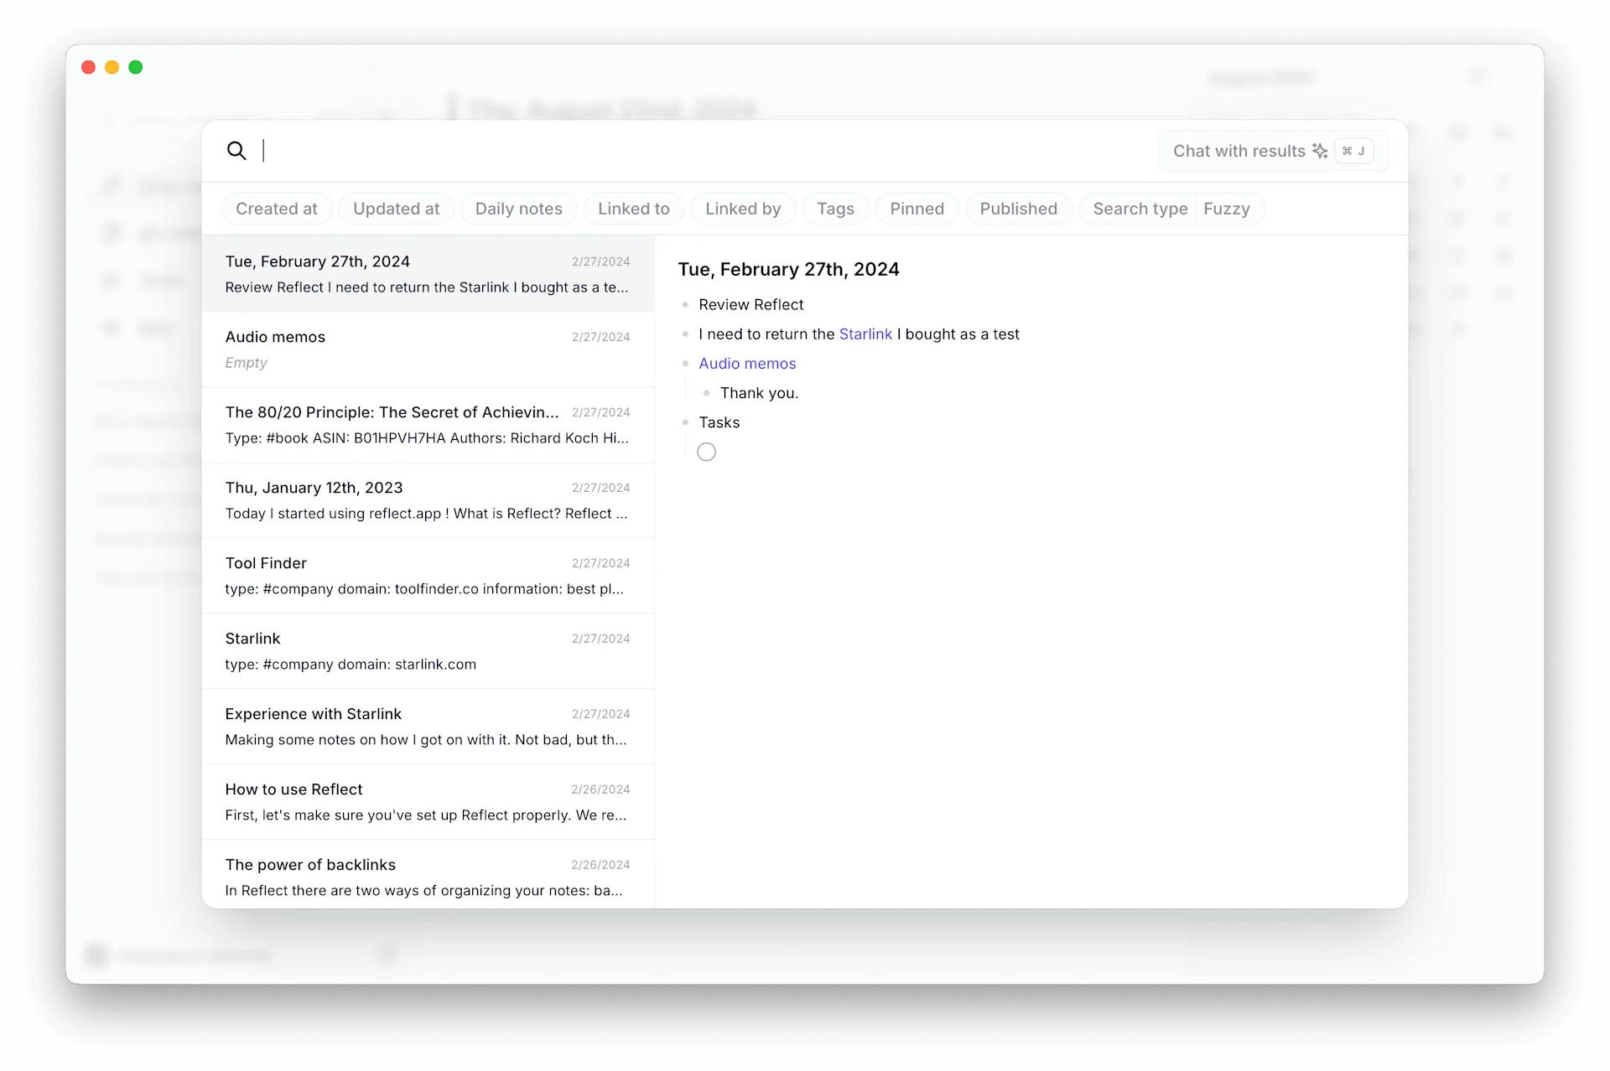
Task: Change Search type Fuzzy option
Action: click(x=1226, y=209)
